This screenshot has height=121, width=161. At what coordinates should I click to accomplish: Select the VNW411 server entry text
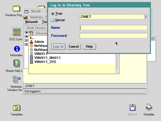pos(41,54)
